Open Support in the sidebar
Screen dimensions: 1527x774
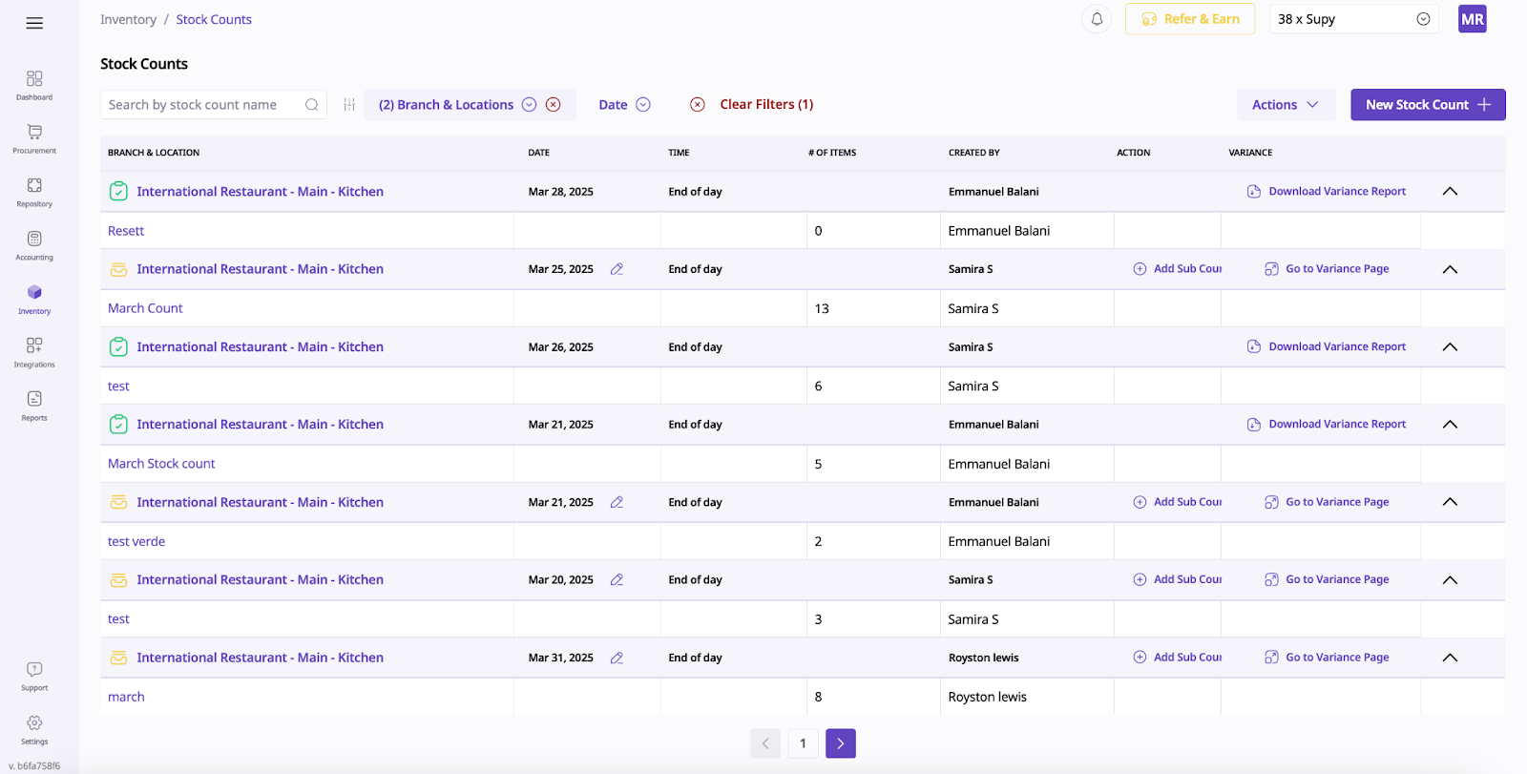pos(34,676)
